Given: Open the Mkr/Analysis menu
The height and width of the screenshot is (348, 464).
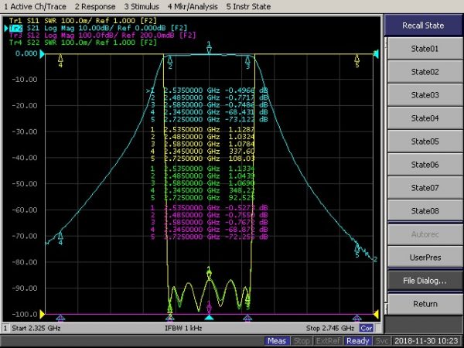Looking at the screenshot, I should [x=193, y=6].
